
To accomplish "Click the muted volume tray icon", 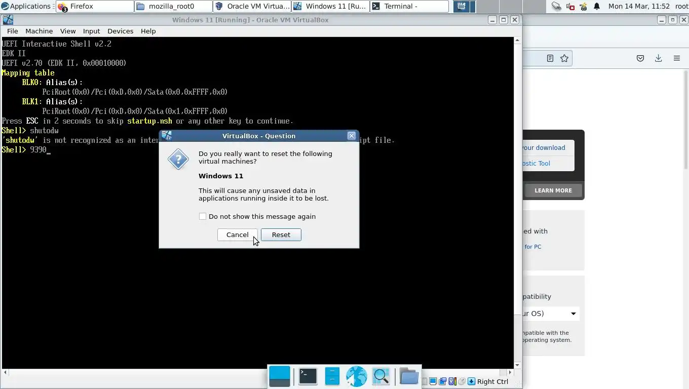I will coord(570,6).
